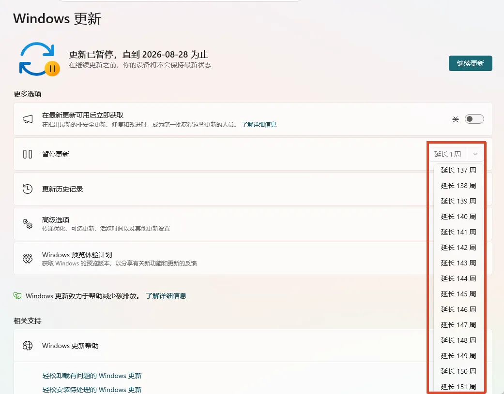
Task: Toggle 在最新更新可用后立即获取 switch
Action: 474,119
